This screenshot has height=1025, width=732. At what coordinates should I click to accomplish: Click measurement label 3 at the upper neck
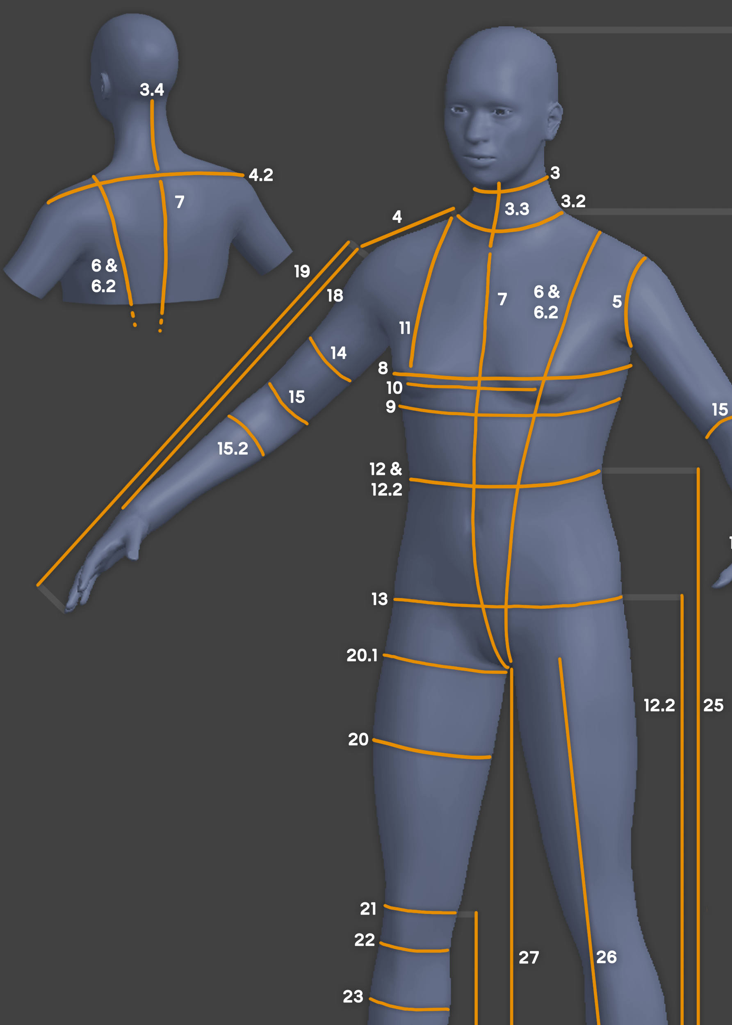tap(555, 173)
